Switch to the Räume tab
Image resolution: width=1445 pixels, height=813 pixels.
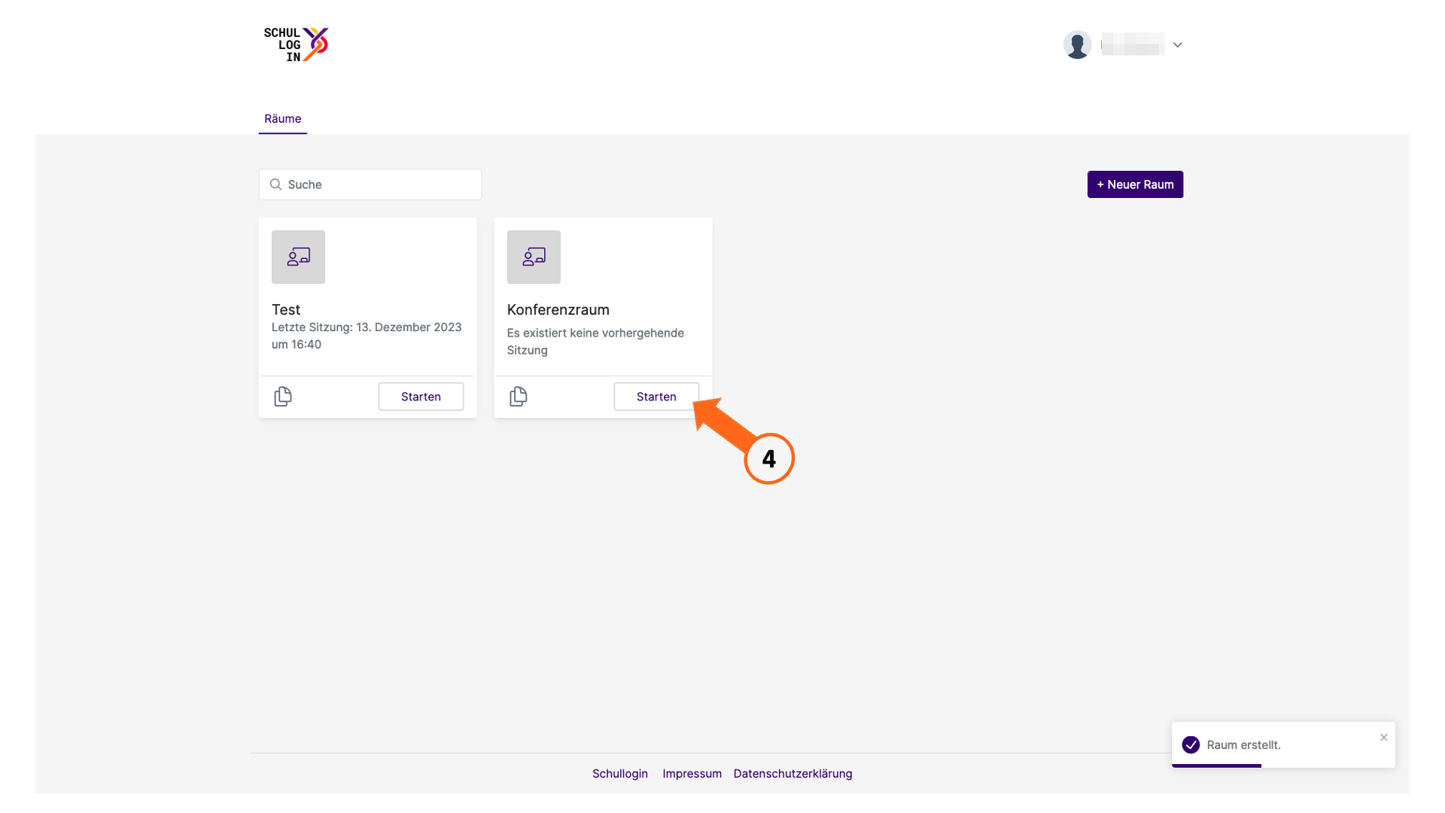282,119
